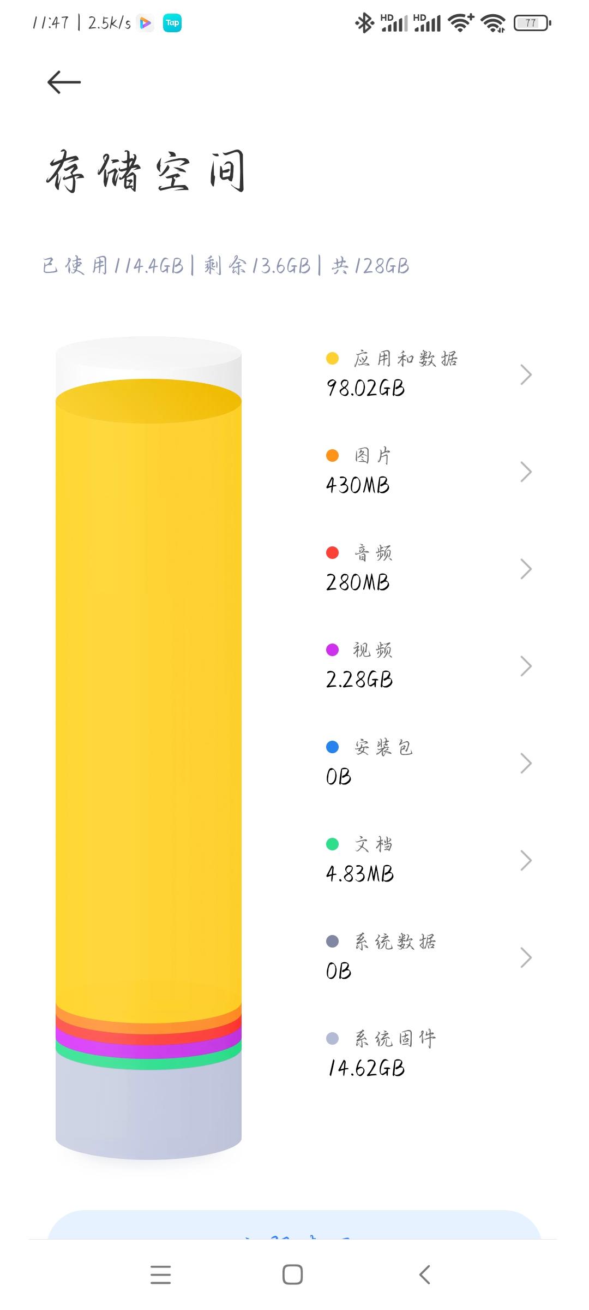Image resolution: width=589 pixels, height=1310 pixels.
Task: Tap the partially visible blue bottom button
Action: point(294,1224)
